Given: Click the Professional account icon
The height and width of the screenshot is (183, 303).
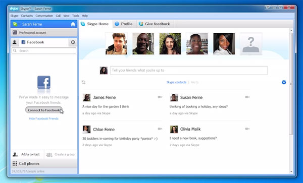Looking at the screenshot, I should click(15, 32).
